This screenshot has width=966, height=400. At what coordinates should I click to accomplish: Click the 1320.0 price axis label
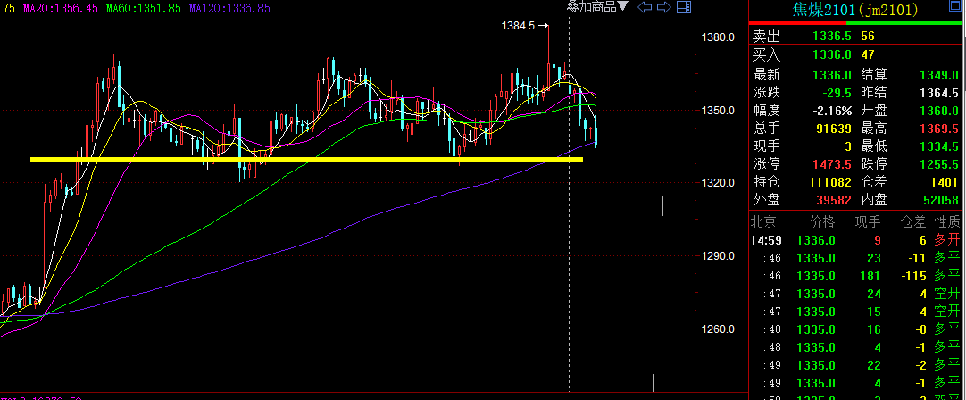718,183
